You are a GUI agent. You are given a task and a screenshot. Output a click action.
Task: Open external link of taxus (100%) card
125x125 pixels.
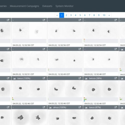click(44, 78)
